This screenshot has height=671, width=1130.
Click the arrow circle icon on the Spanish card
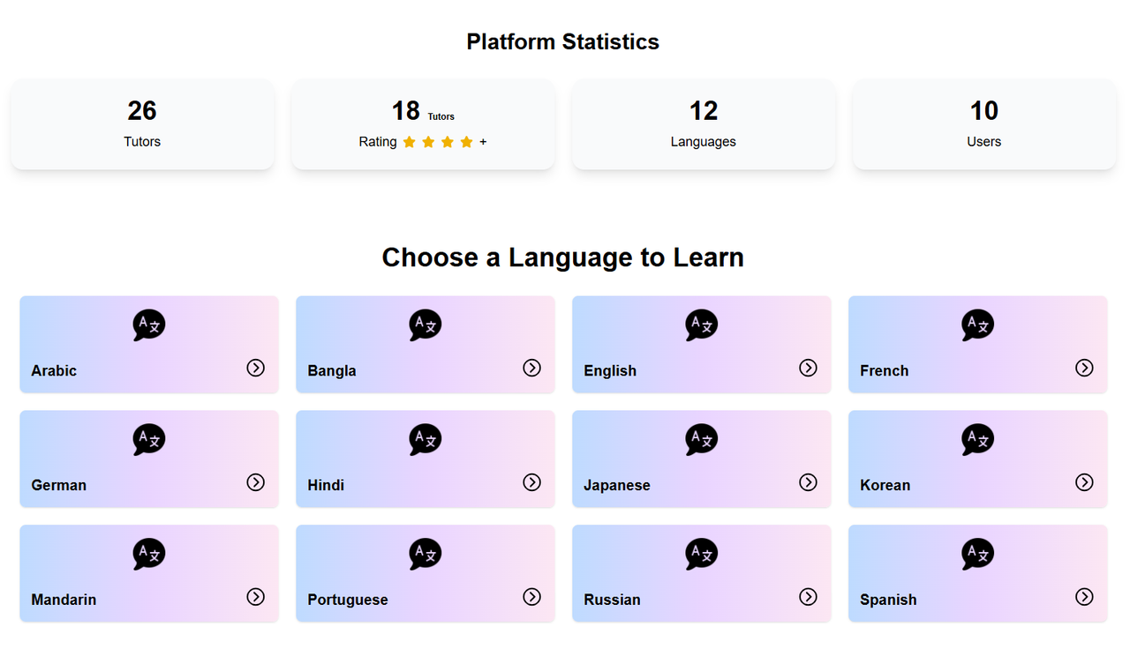[1084, 597]
